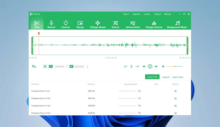Click the LP left point button
The height and width of the screenshot is (127, 220).
point(51,66)
